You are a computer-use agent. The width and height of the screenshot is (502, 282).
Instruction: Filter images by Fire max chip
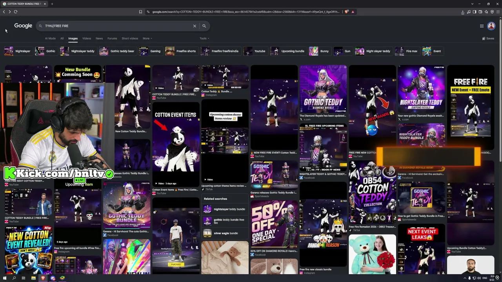click(407, 51)
